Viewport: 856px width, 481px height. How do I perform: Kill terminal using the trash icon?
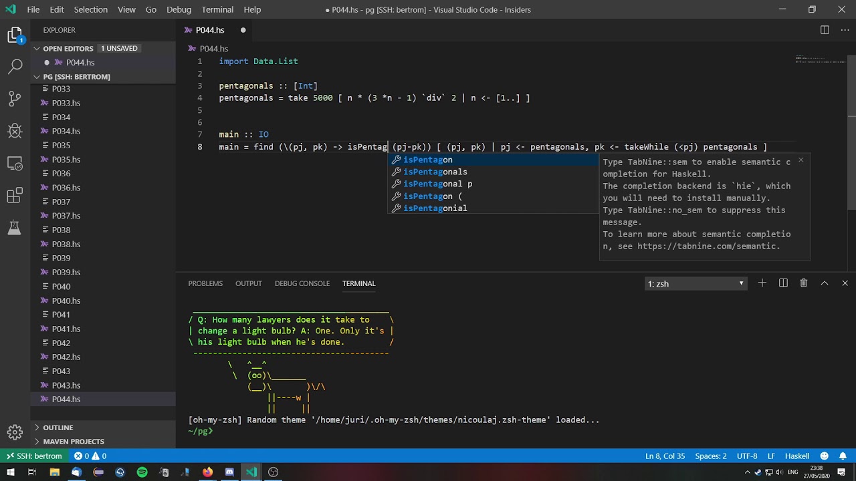click(804, 283)
